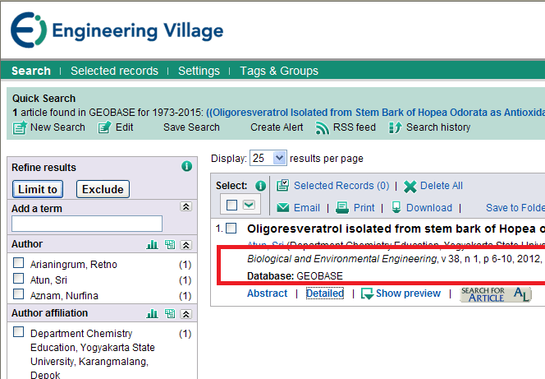545x379 pixels.
Task: Click the Print printer icon
Action: tap(342, 208)
